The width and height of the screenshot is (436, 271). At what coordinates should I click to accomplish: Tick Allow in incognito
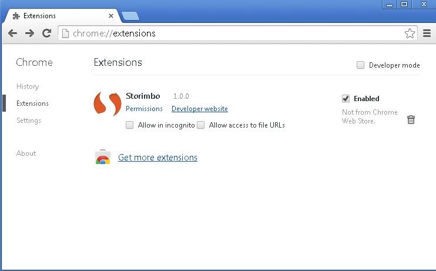130,125
